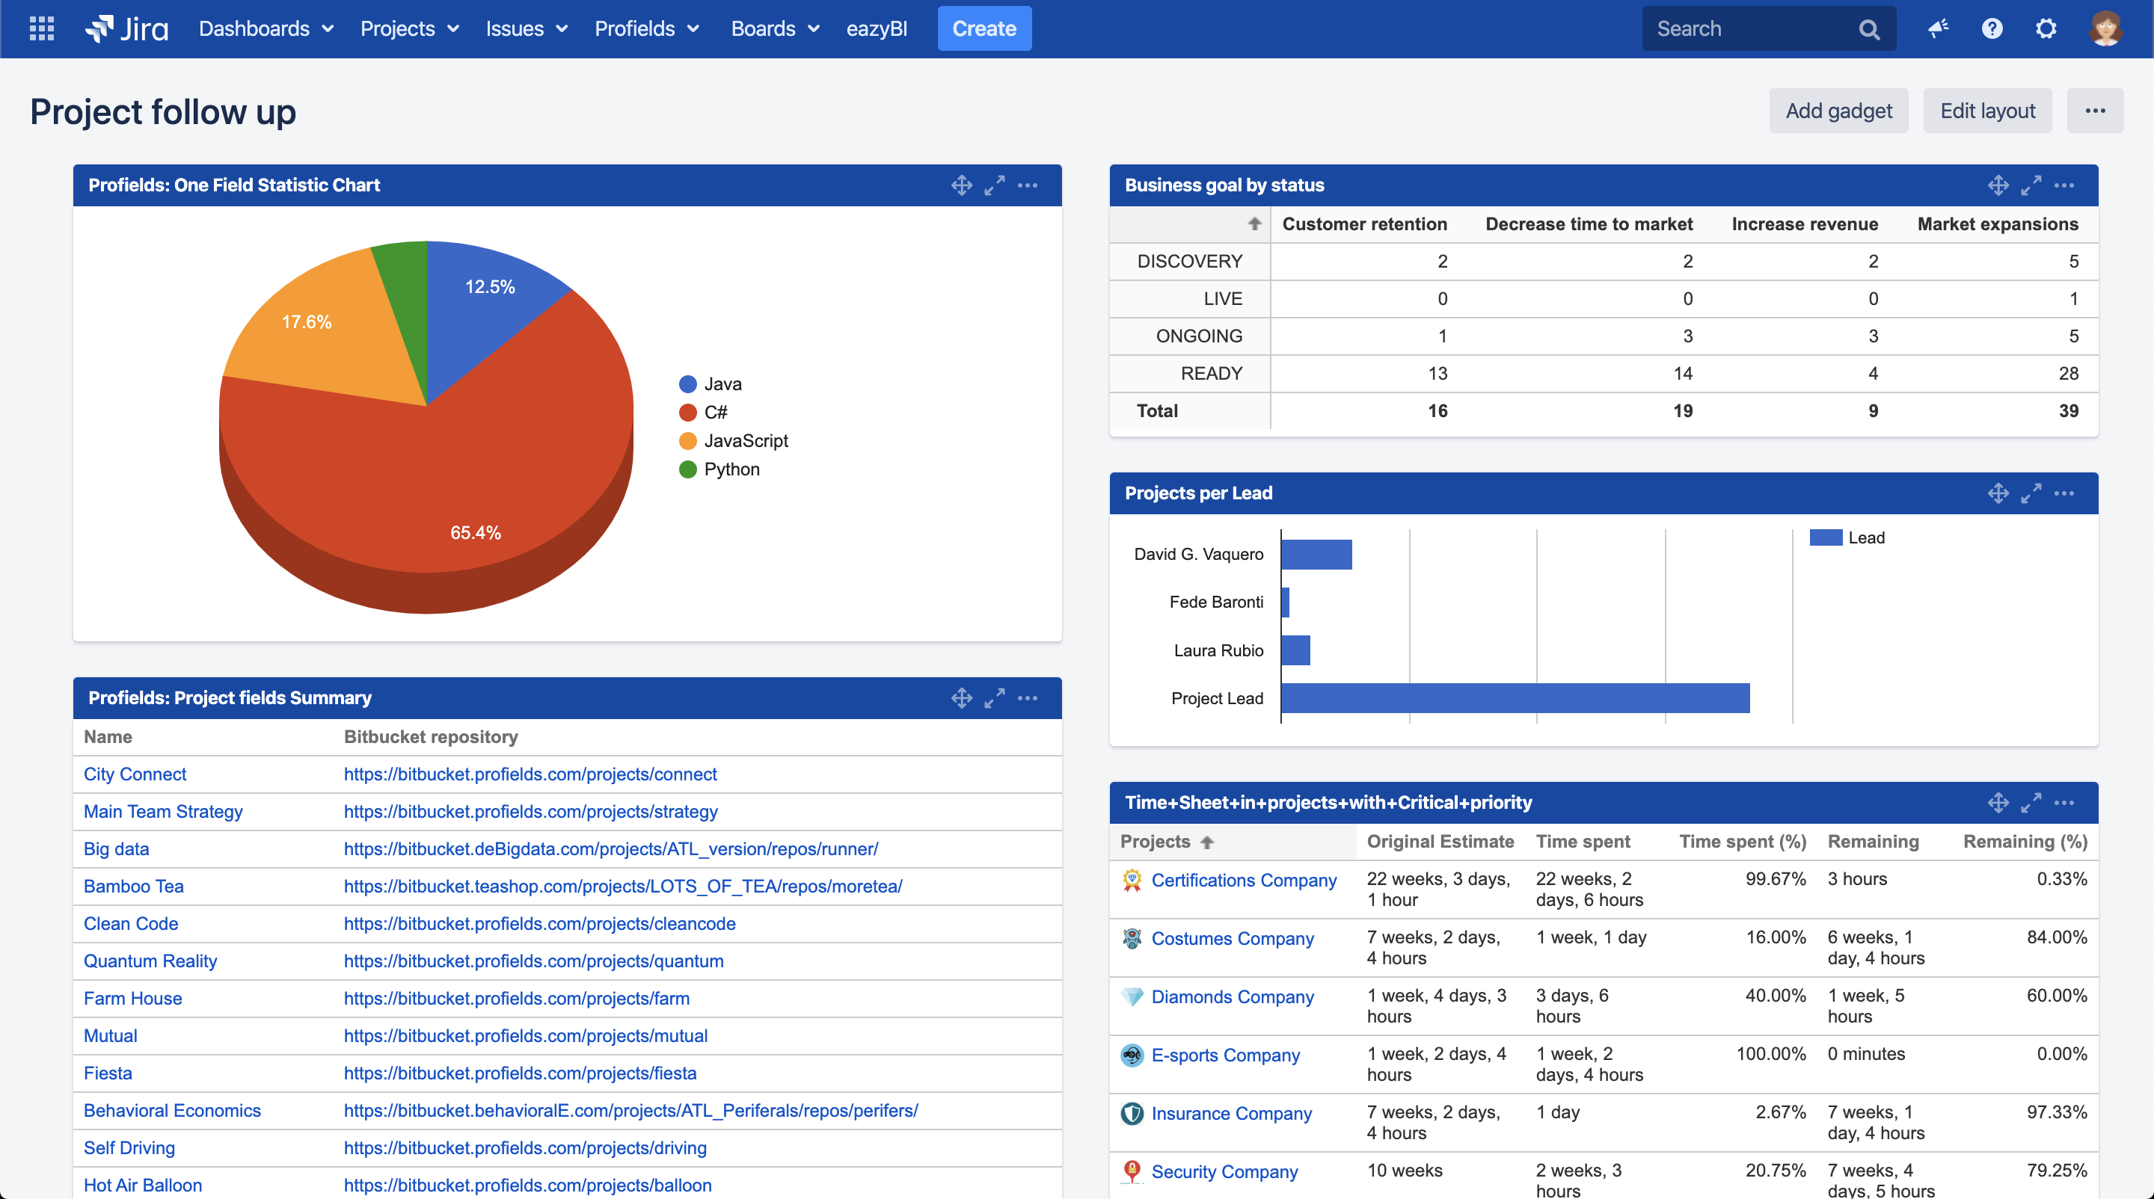Image resolution: width=2154 pixels, height=1199 pixels.
Task: Click the Time spent (%) column header
Action: pos(1743,842)
